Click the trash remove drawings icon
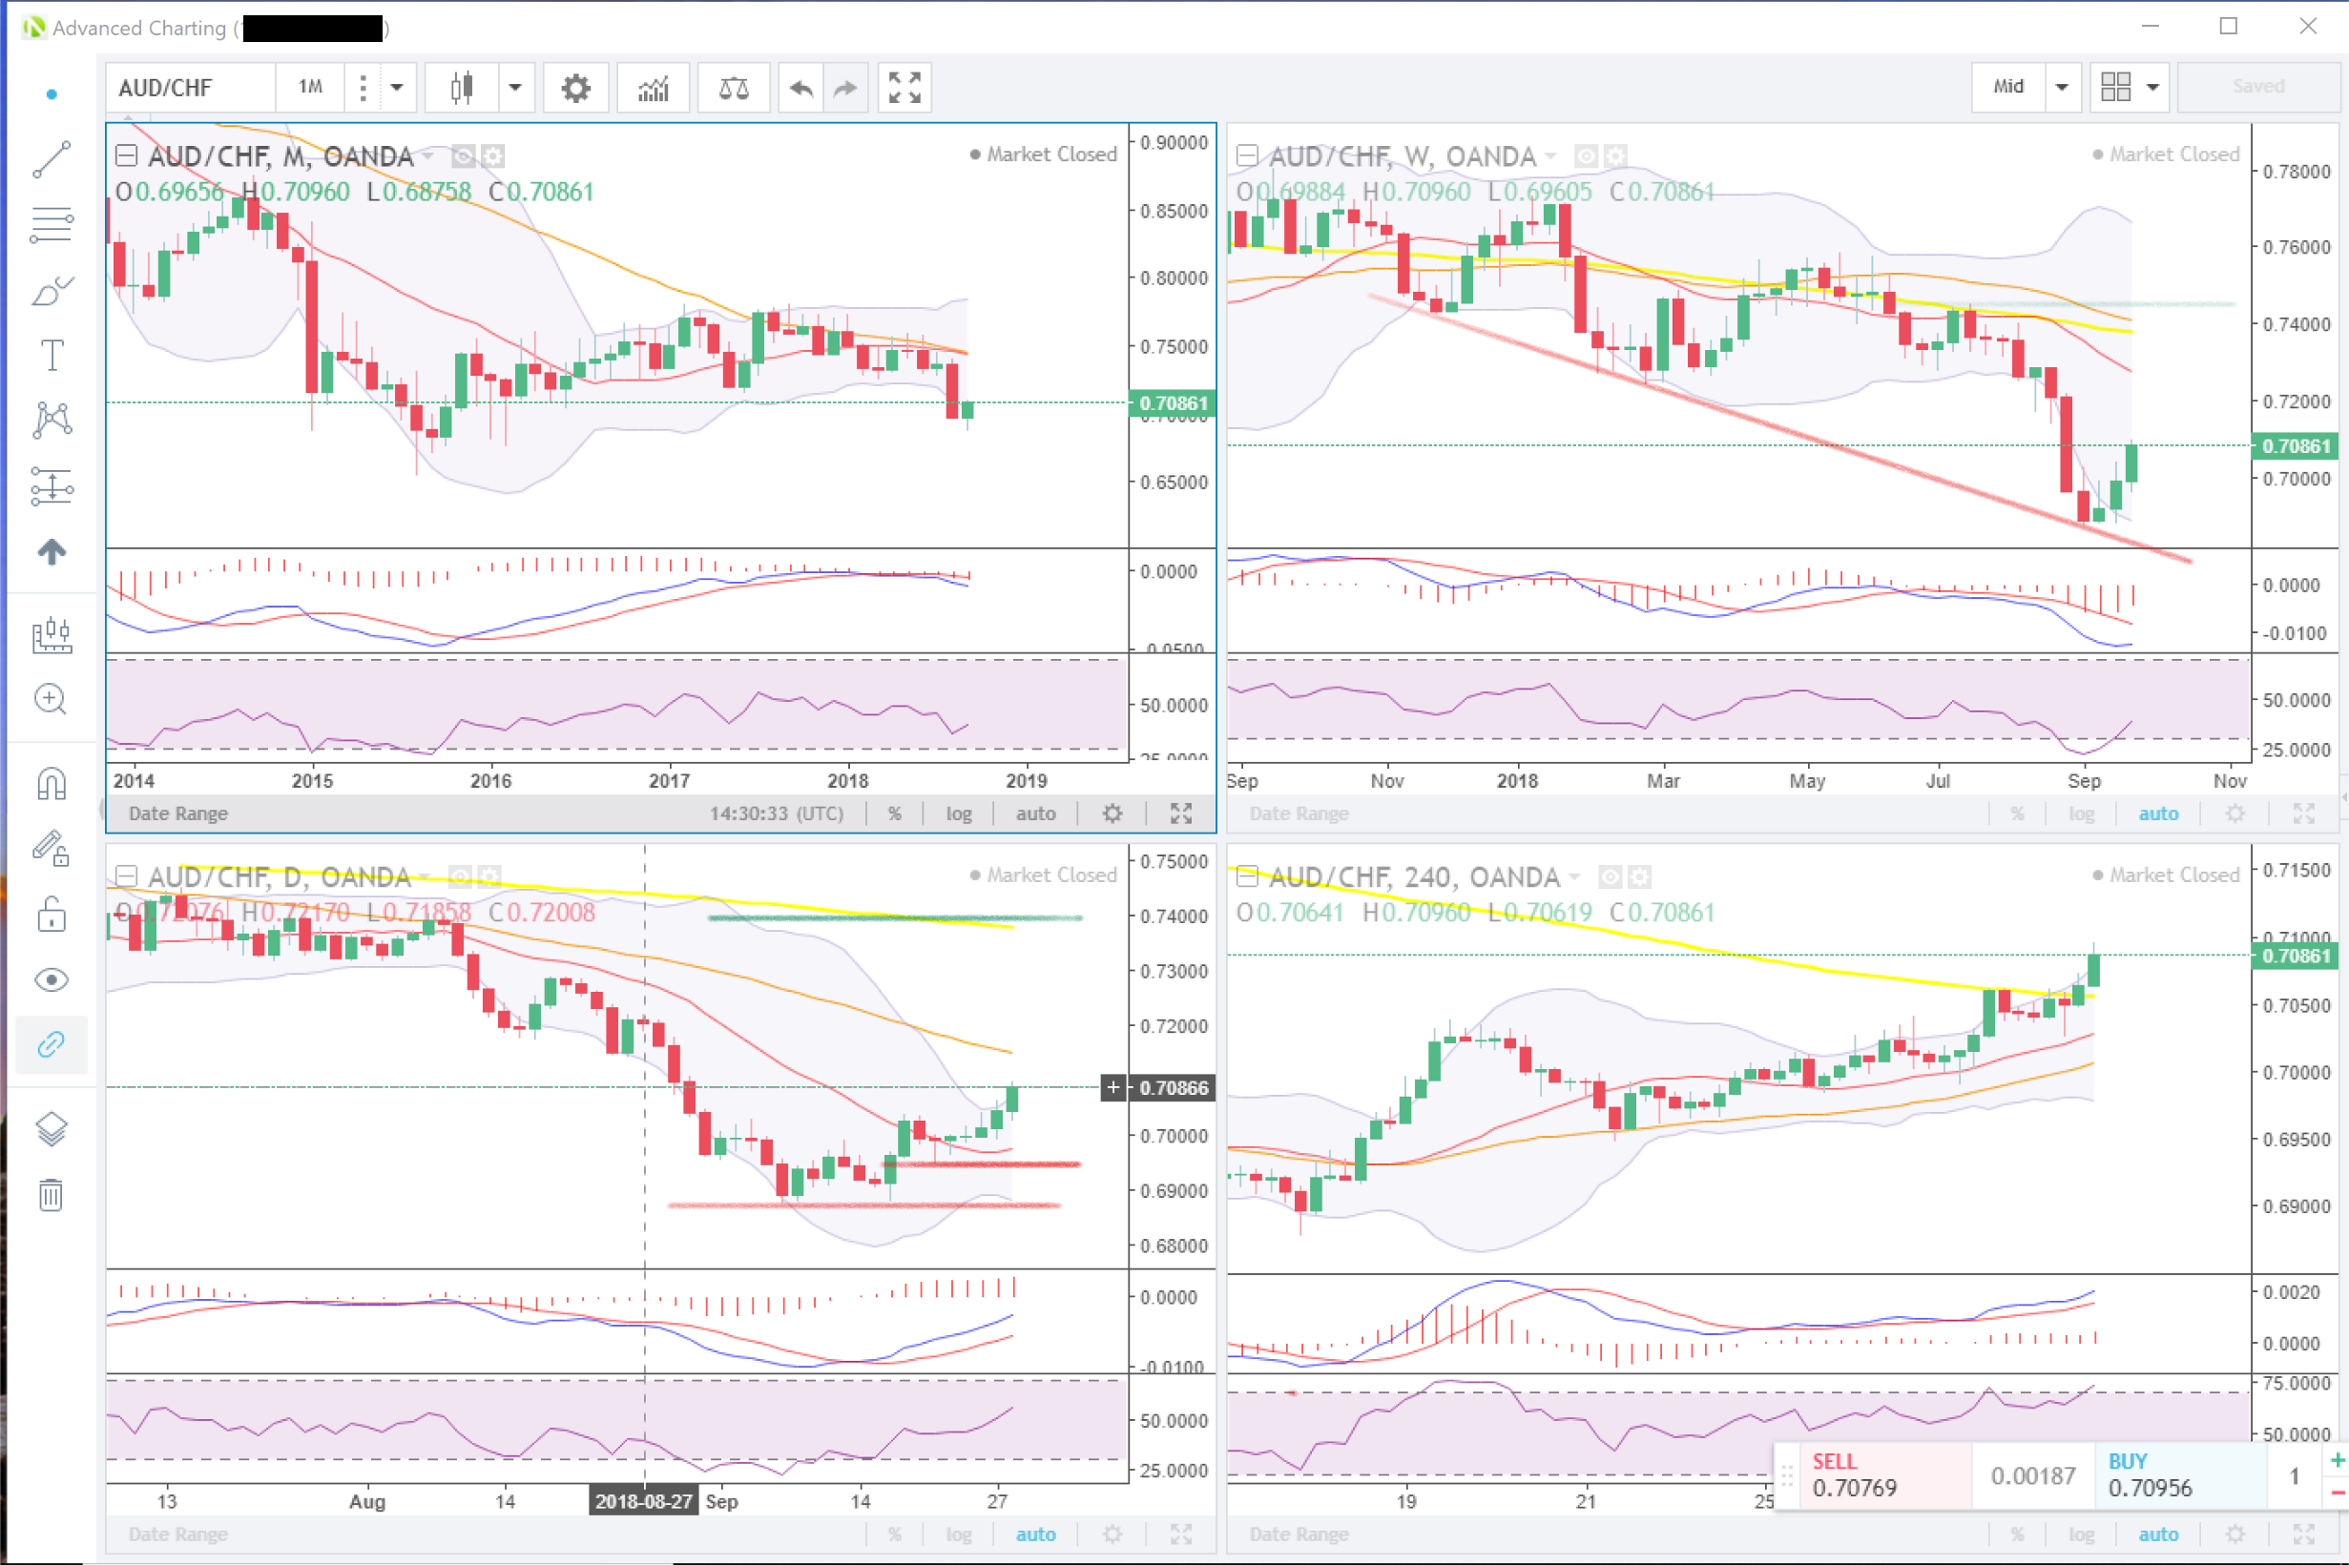The height and width of the screenshot is (1565, 2349). [x=52, y=1195]
